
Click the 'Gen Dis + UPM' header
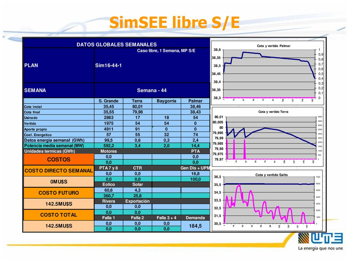[x=195, y=168]
